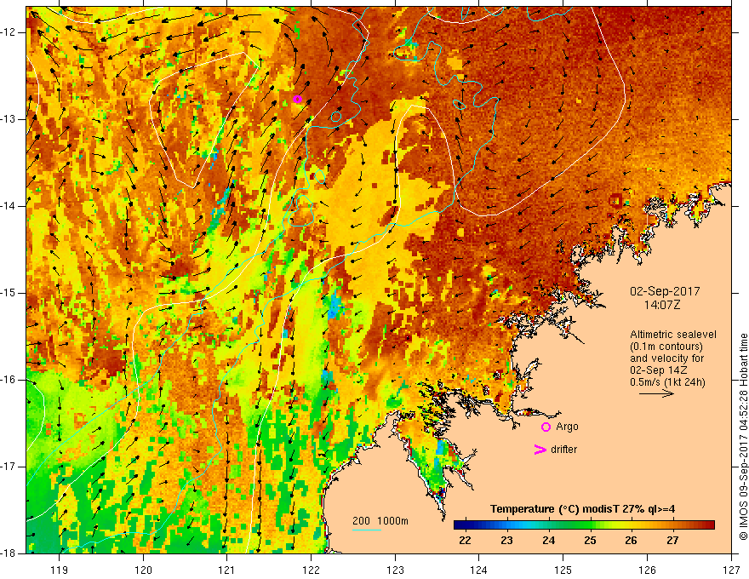Click the color bar label 22

click(465, 541)
